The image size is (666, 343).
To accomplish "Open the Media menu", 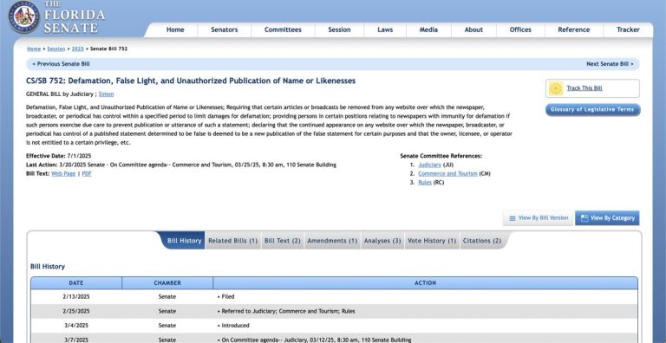I will tap(428, 29).
